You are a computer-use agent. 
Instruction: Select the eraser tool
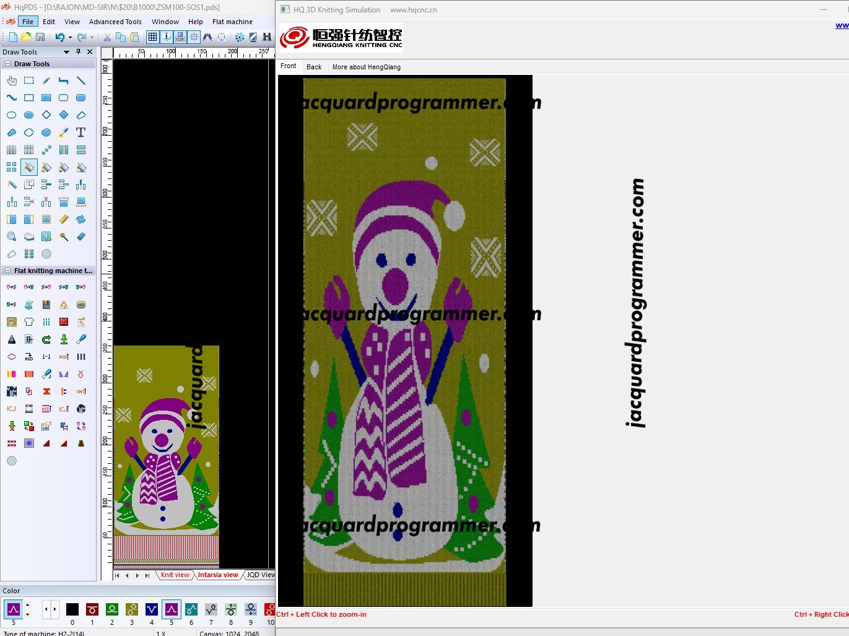(81, 237)
